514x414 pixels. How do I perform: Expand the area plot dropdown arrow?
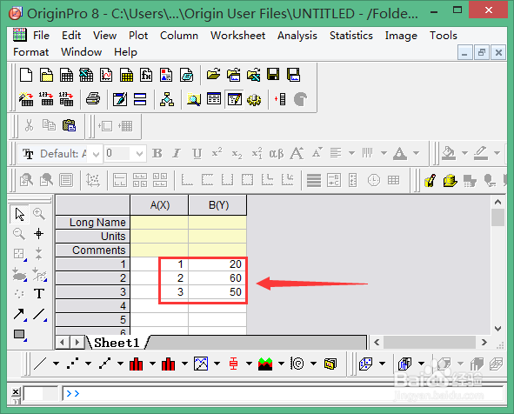281,364
